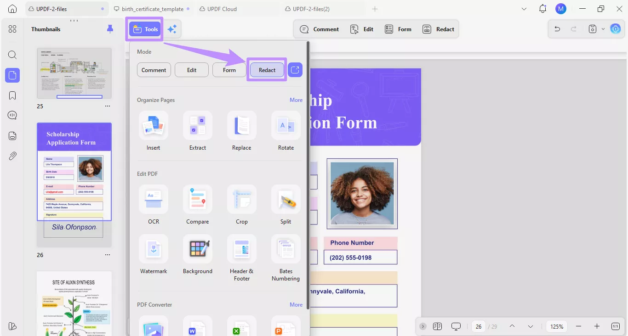Expand More under PDF Converter
The image size is (628, 336).
296,305
